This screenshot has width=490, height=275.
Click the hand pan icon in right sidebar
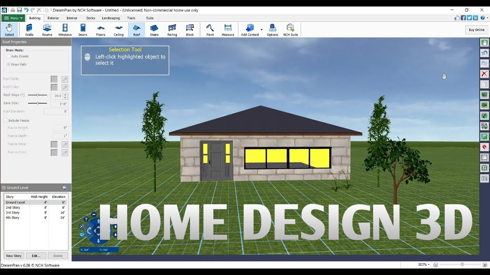click(x=484, y=43)
